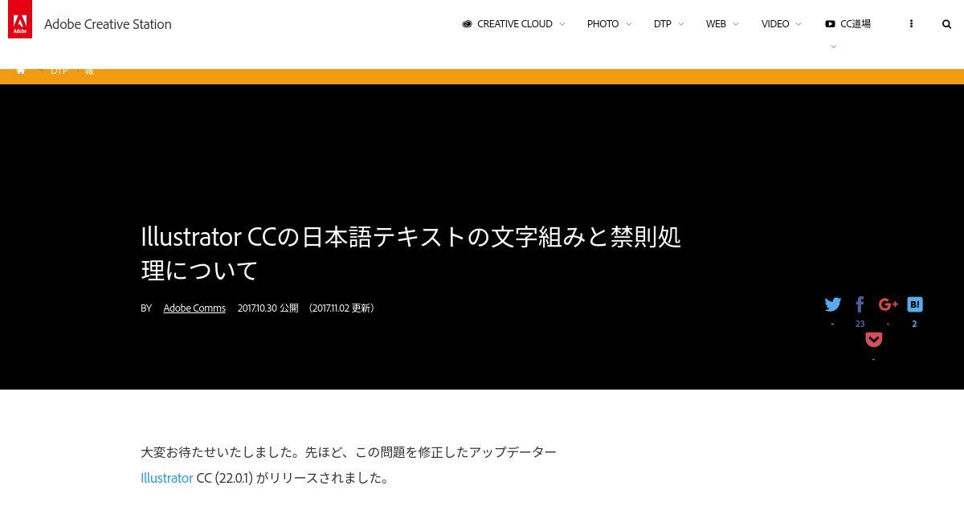This screenshot has height=506, width=964.
Task: Open the VIDEO menu
Action: coord(775,24)
